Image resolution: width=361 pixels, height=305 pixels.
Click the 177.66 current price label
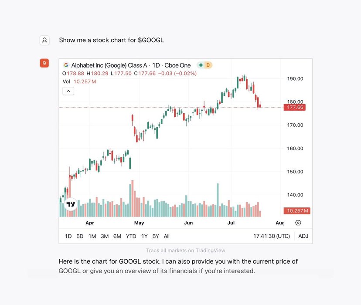(295, 108)
